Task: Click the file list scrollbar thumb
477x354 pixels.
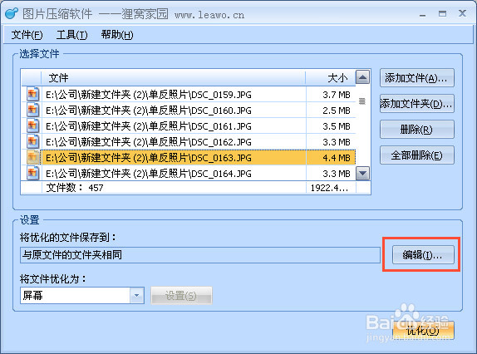Action: (362, 101)
